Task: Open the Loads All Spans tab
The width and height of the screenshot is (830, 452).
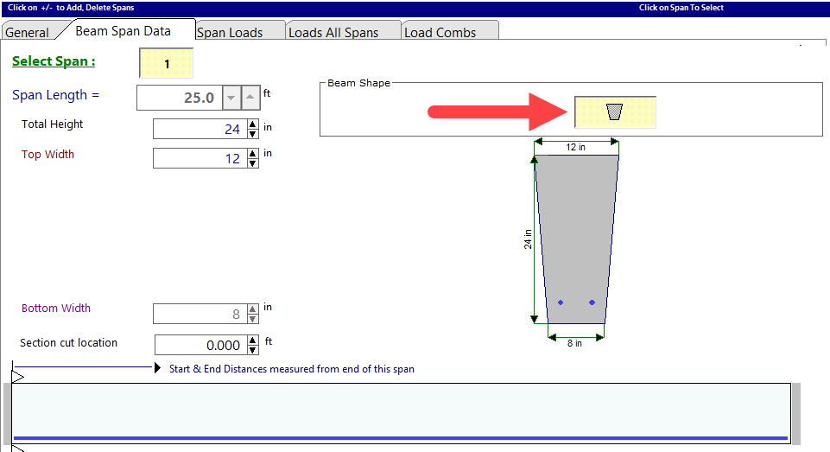Action: (x=333, y=32)
